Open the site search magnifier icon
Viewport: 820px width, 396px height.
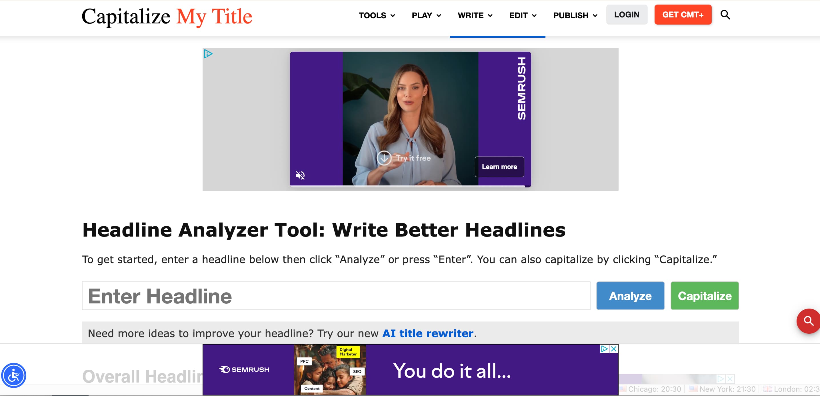725,15
